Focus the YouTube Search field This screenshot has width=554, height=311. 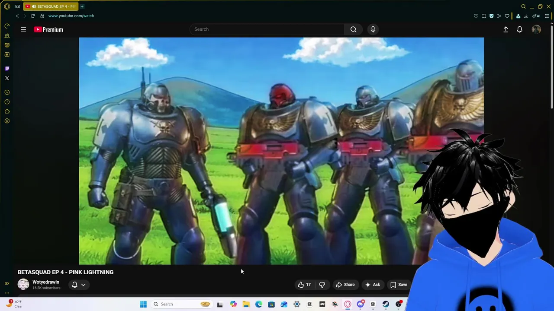point(267,29)
